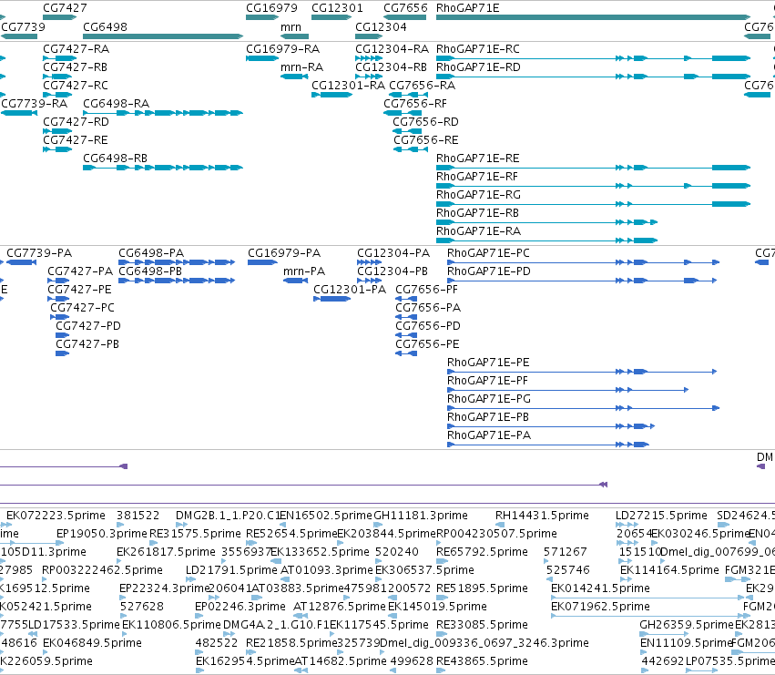Viewport: 775px width, 675px height.
Task: Select transcript CG7427-RA label
Action: 76,48
